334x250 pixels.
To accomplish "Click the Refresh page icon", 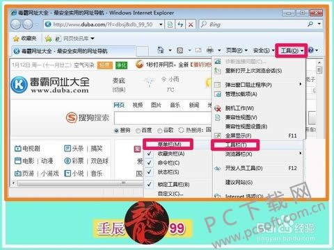I will [x=180, y=24].
